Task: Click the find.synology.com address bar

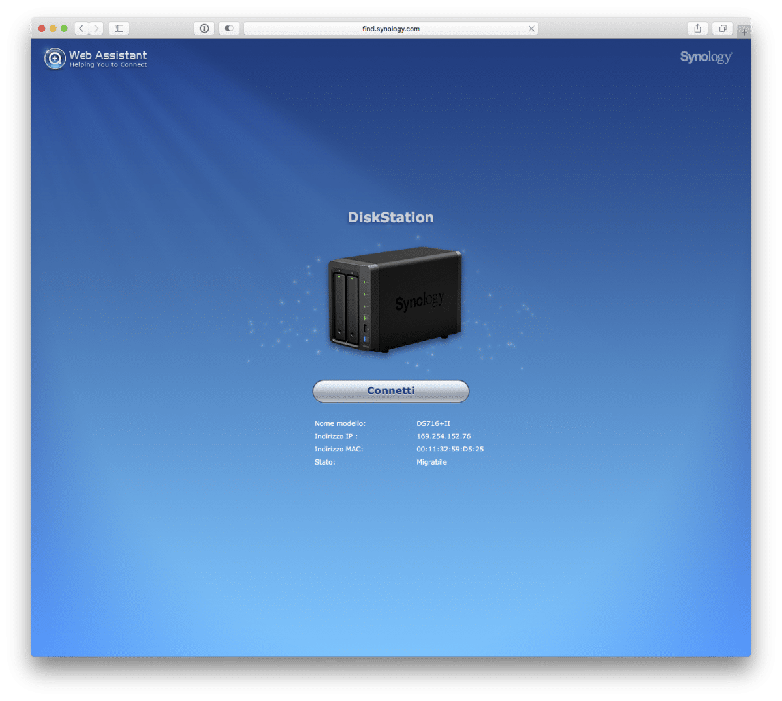Action: 390,29
